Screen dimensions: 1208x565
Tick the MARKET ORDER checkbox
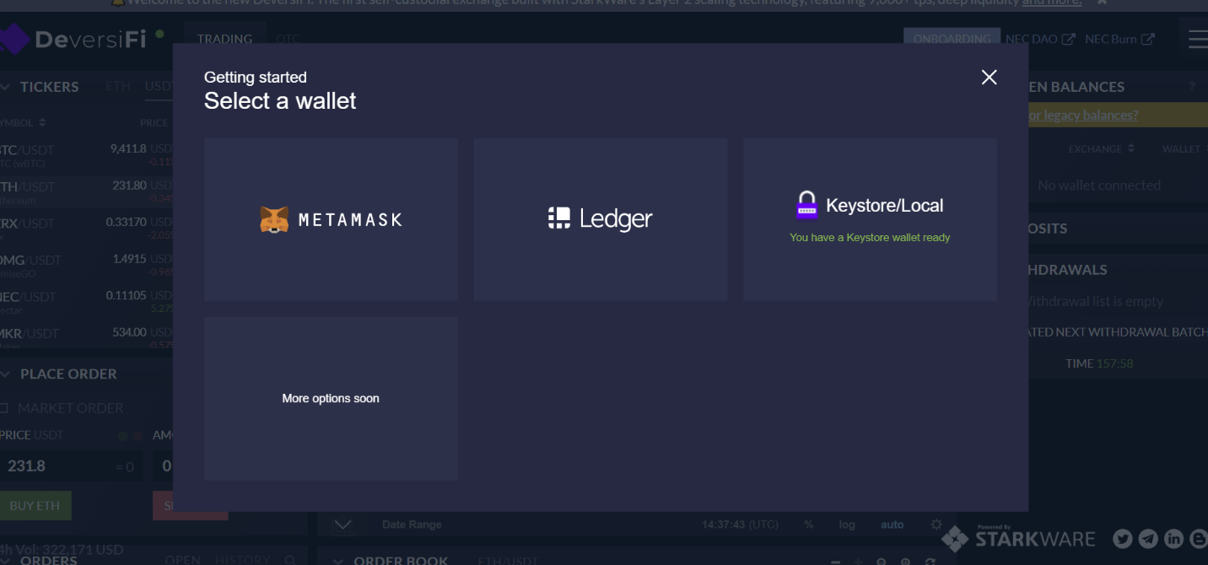tap(3, 408)
